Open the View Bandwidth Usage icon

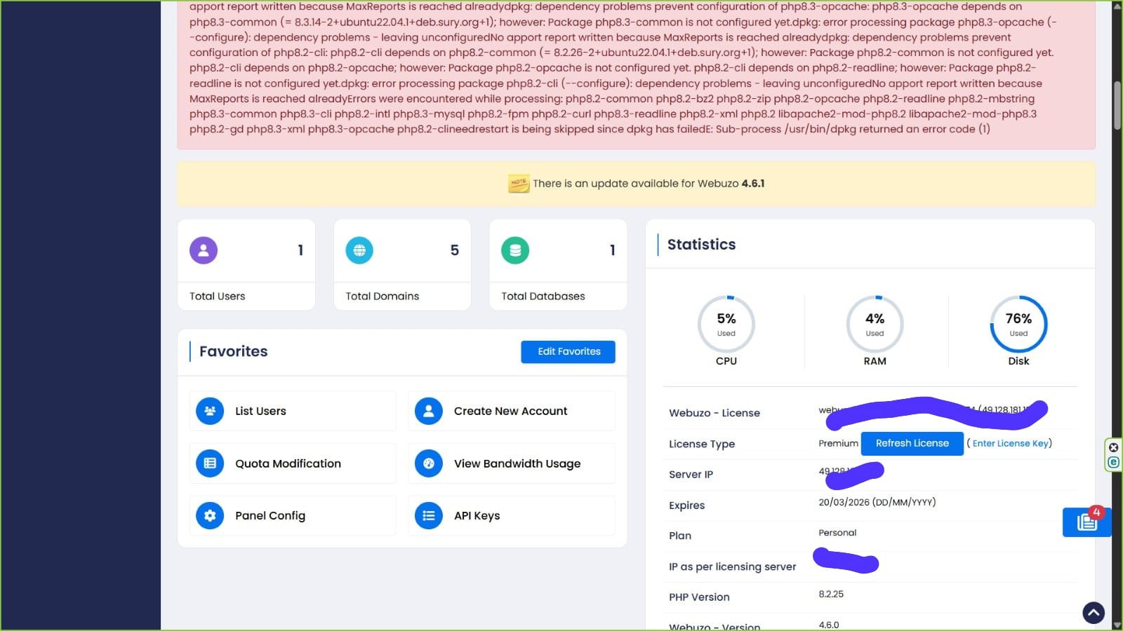click(x=429, y=463)
